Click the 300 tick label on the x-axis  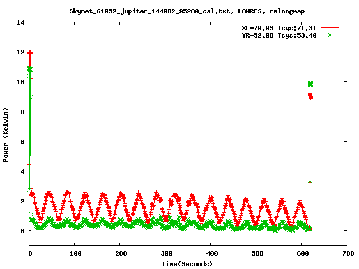pyautogui.click(x=165, y=253)
